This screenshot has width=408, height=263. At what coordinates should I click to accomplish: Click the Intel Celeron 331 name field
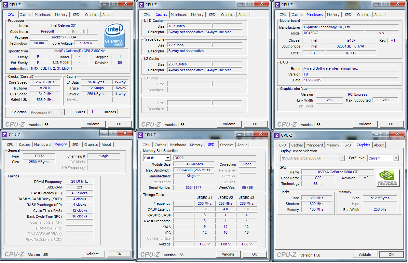(x=64, y=26)
